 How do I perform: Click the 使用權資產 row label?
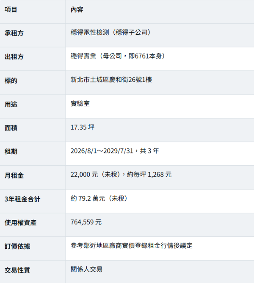pyautogui.click(x=21, y=223)
